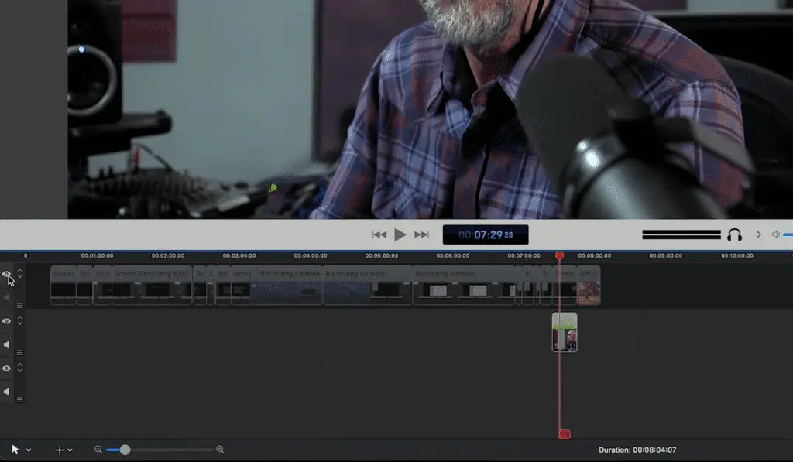
Task: Jump to previous frame using rewind icon
Action: point(379,234)
